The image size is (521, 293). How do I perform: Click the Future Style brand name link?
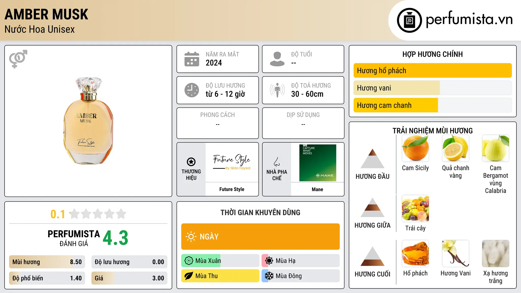pos(232,189)
